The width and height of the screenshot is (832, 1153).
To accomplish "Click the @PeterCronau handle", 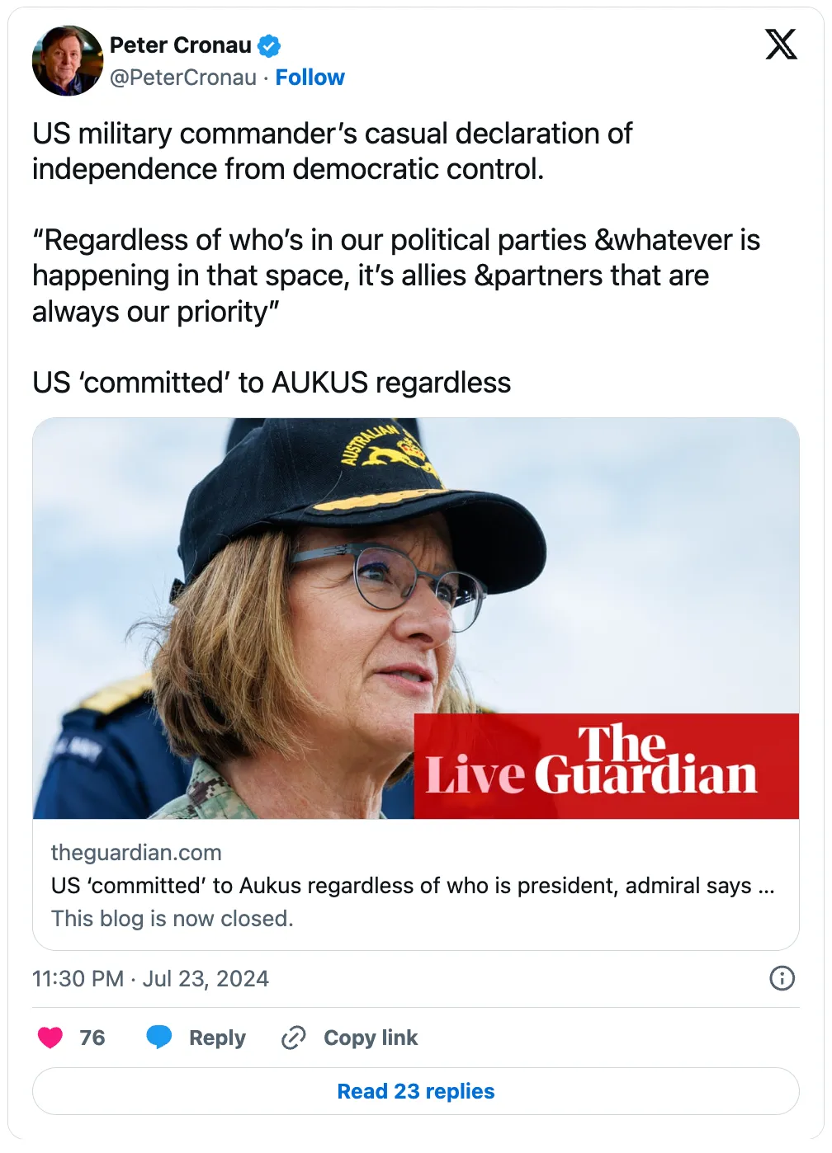I will click(x=183, y=78).
